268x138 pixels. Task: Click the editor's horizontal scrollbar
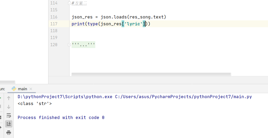[x=151, y=74]
